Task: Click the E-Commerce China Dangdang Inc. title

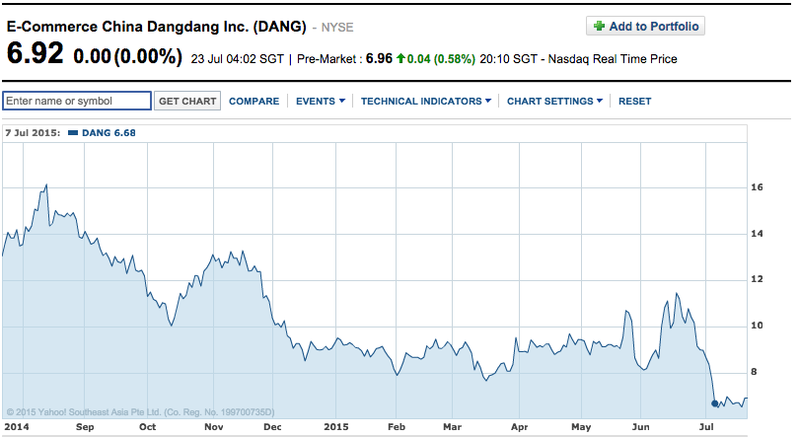Action: point(157,27)
